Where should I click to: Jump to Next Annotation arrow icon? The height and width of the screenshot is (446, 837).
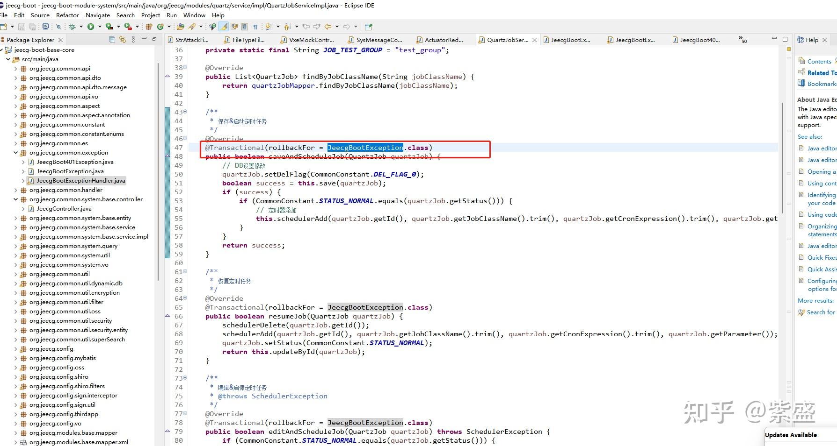(x=269, y=27)
